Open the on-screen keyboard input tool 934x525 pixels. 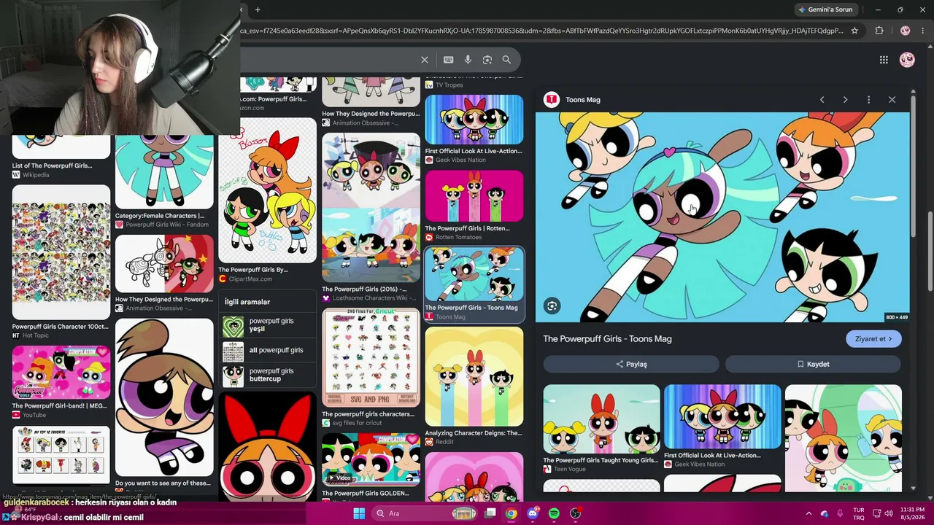pos(448,60)
